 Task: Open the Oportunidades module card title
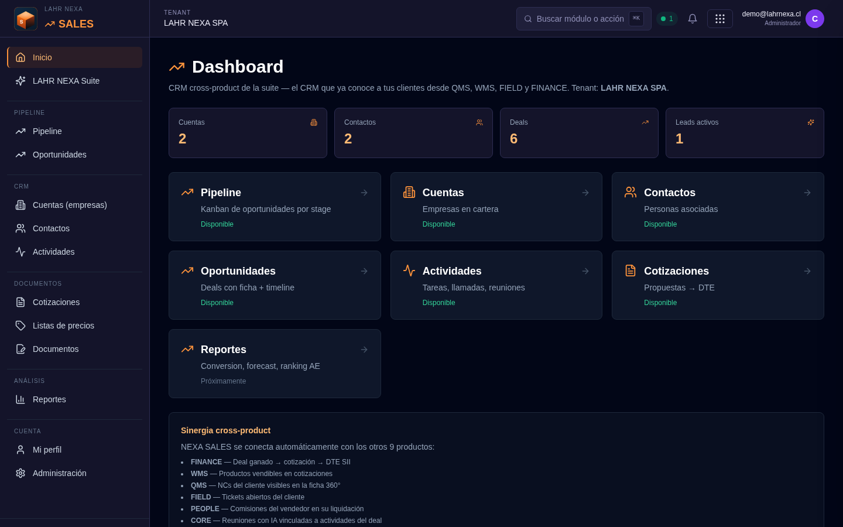pos(238,271)
